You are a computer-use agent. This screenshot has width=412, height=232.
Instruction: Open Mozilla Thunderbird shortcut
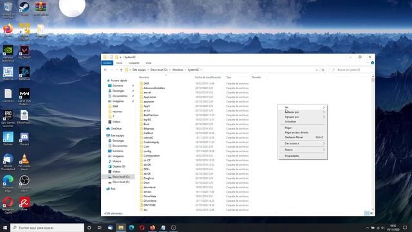[8, 162]
